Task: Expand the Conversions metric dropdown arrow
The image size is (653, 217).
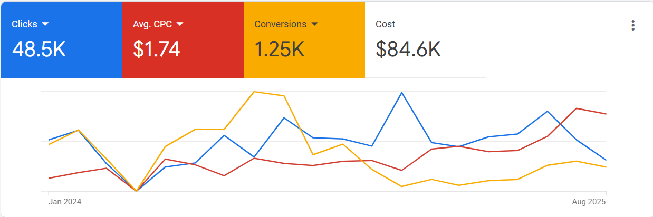Action: click(x=315, y=24)
